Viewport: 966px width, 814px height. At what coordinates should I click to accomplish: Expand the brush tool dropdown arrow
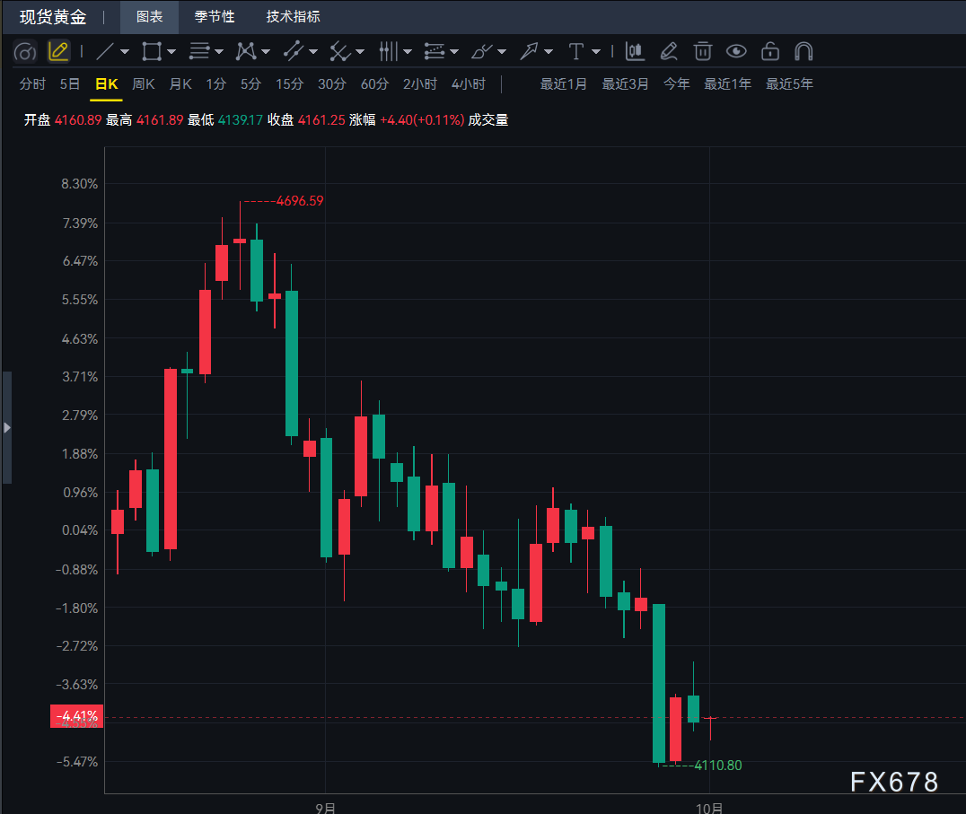point(502,52)
